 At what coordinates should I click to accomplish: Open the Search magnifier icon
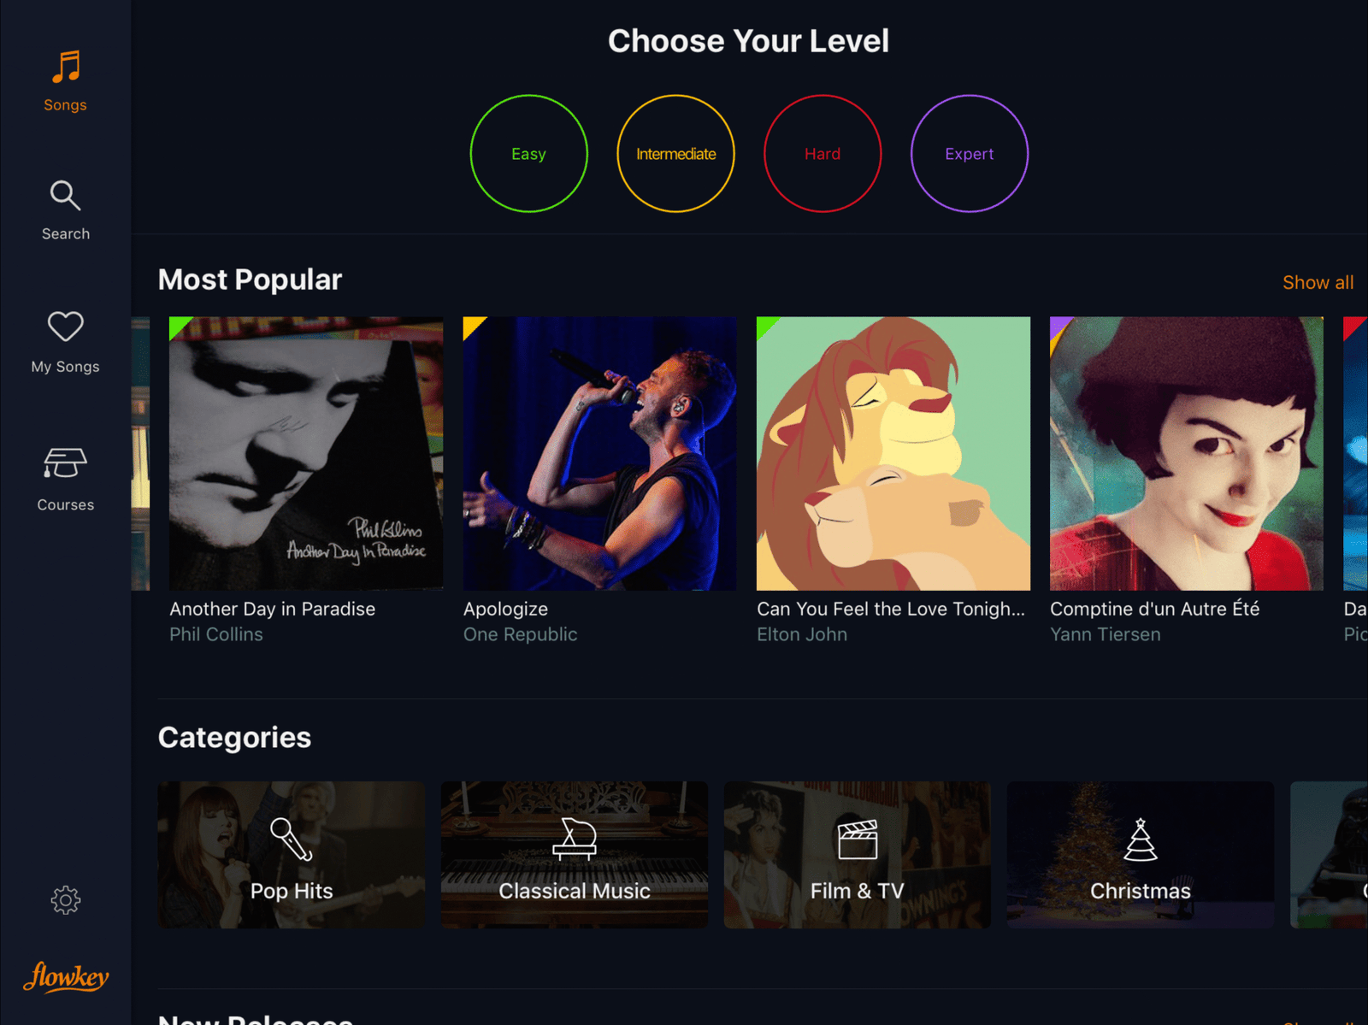tap(66, 196)
